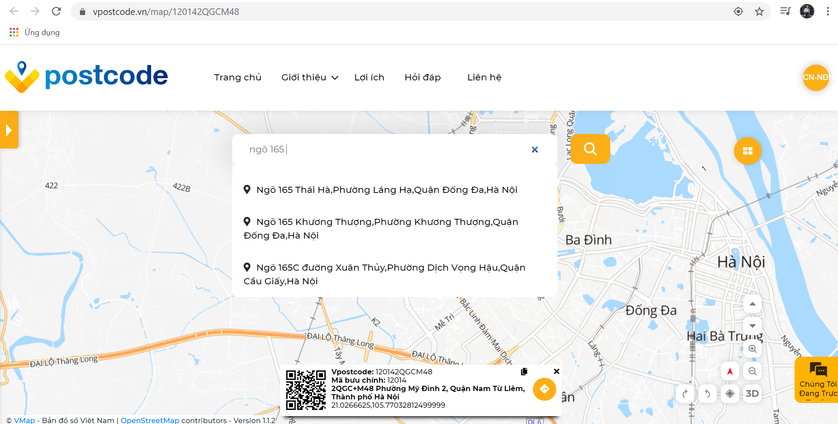The image size is (838, 424).
Task: Open the Lợi ích menu item
Action: tap(369, 77)
